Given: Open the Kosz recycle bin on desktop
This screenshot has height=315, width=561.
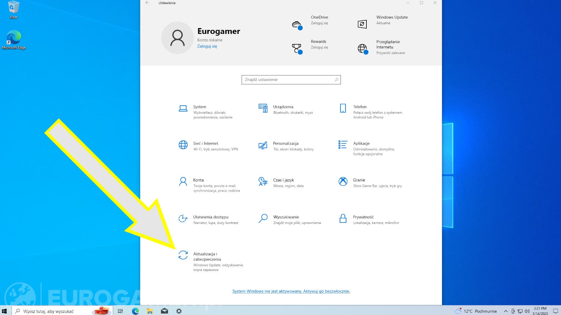Looking at the screenshot, I should pyautogui.click(x=14, y=10).
